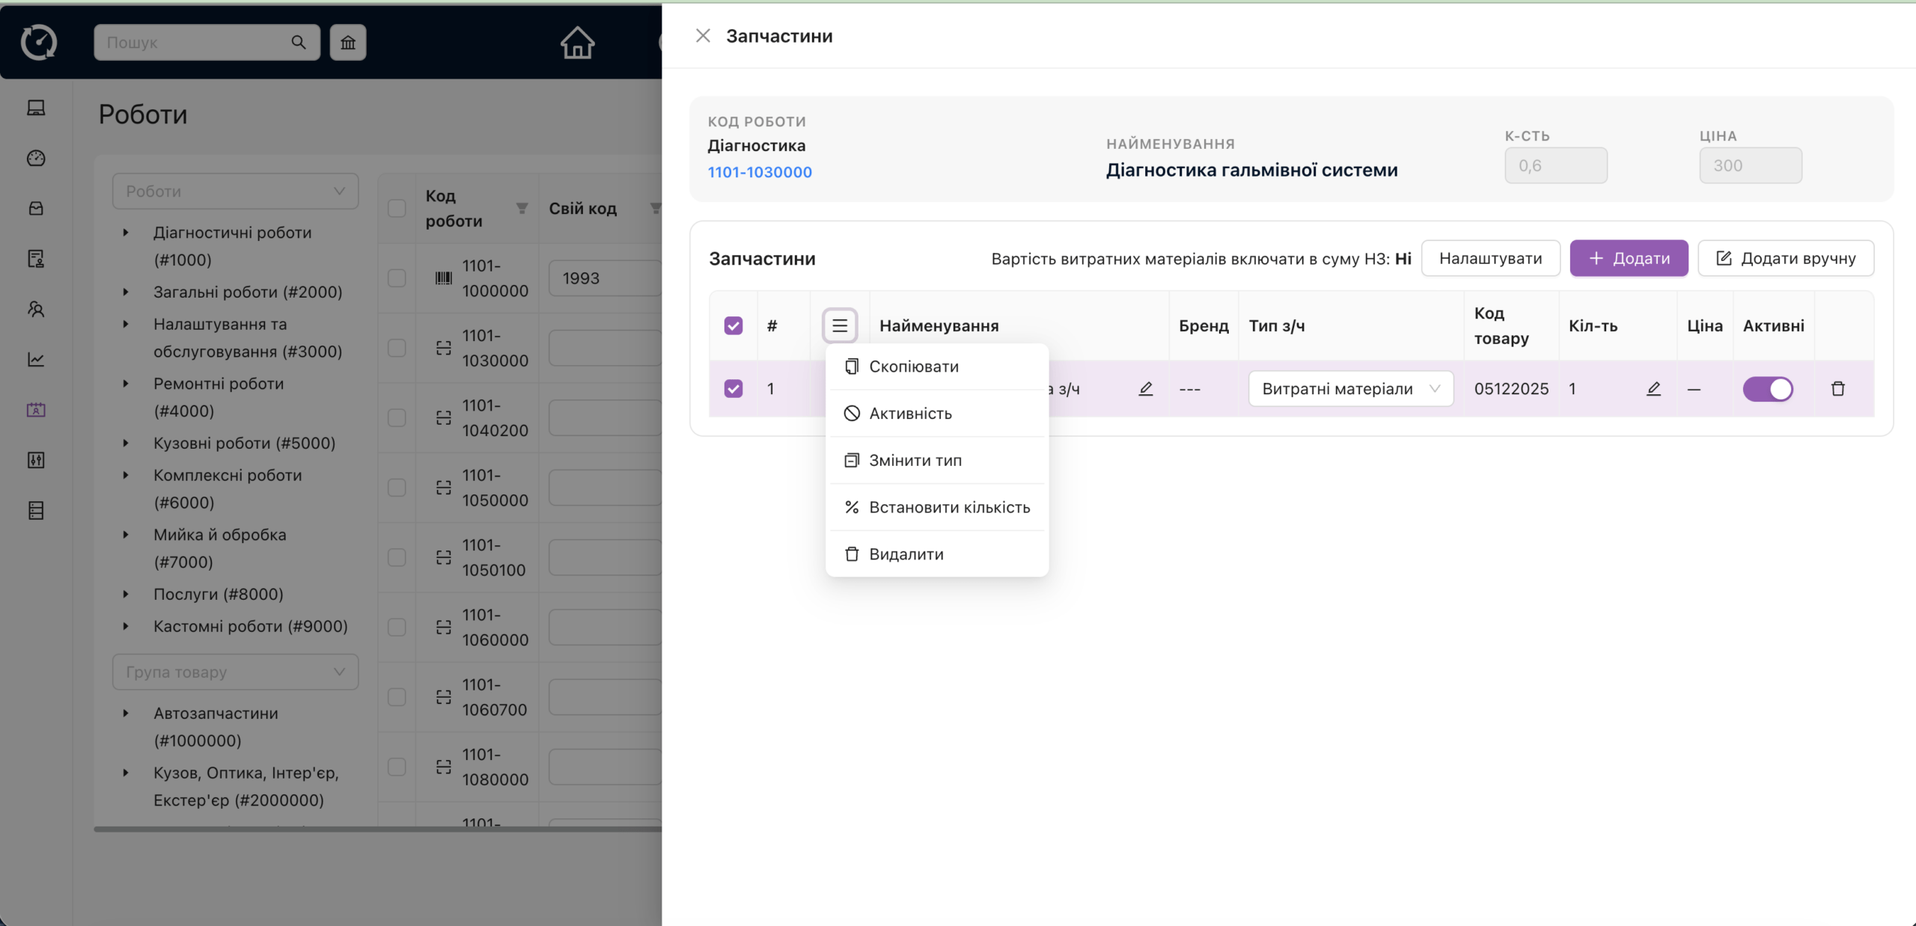Open the calendar icon in left sidebar
1916x926 pixels.
[36, 410]
